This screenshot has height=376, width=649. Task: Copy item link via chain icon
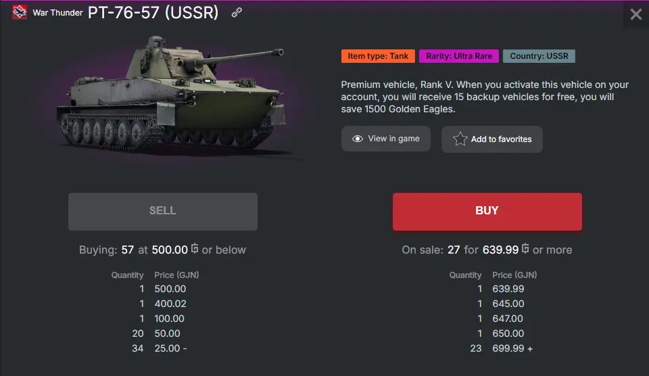click(237, 12)
